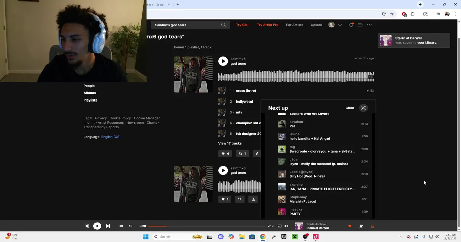Bookmark this page with the star icon
Screen dimensions: 461x242
coord(392,14)
